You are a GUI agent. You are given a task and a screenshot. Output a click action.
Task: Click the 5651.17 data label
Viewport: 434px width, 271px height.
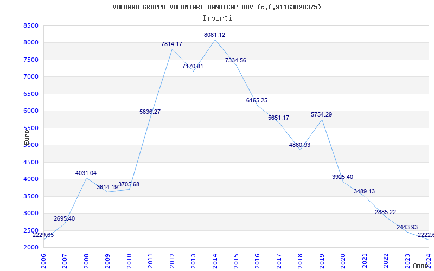tap(278, 118)
